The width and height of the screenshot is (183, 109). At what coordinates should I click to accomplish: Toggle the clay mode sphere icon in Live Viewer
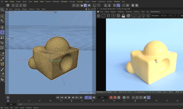click(x=128, y=16)
